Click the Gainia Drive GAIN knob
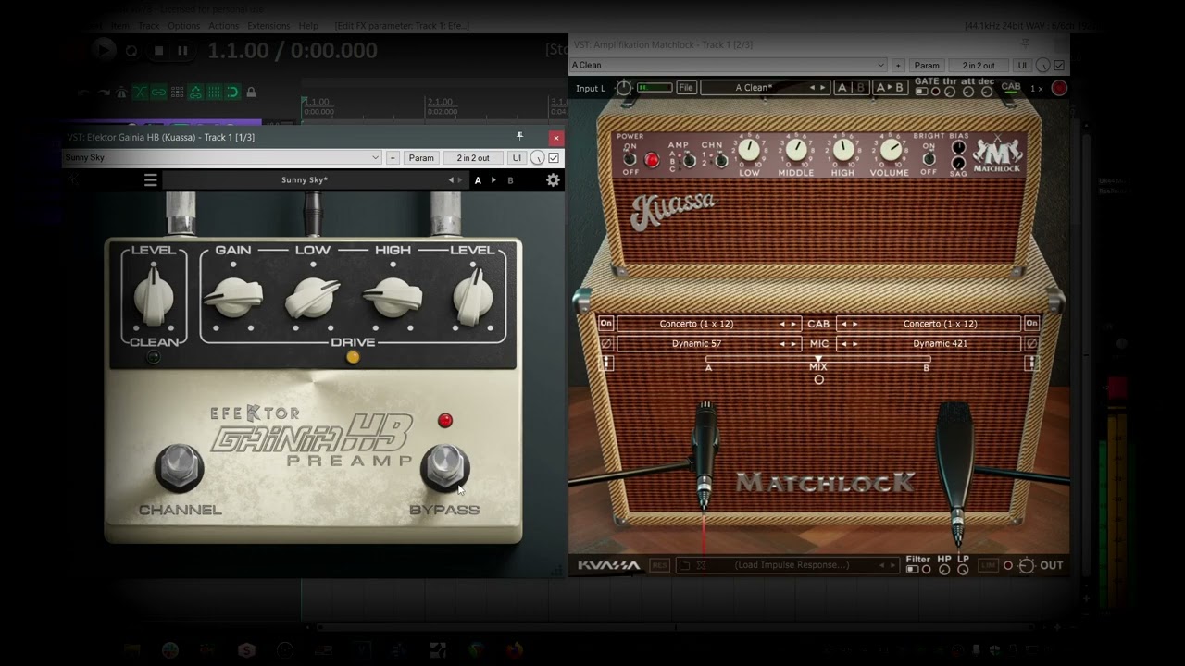 coord(233,298)
